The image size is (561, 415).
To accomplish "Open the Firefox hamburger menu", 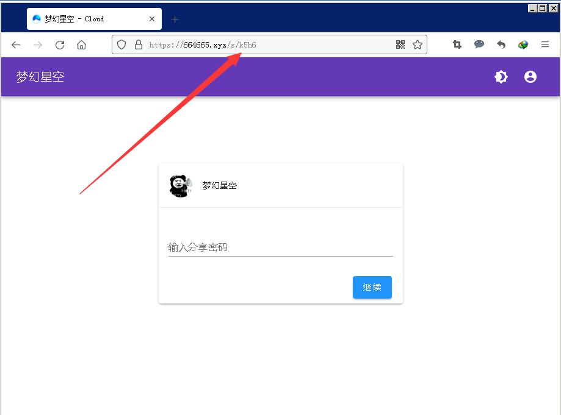I will (545, 44).
